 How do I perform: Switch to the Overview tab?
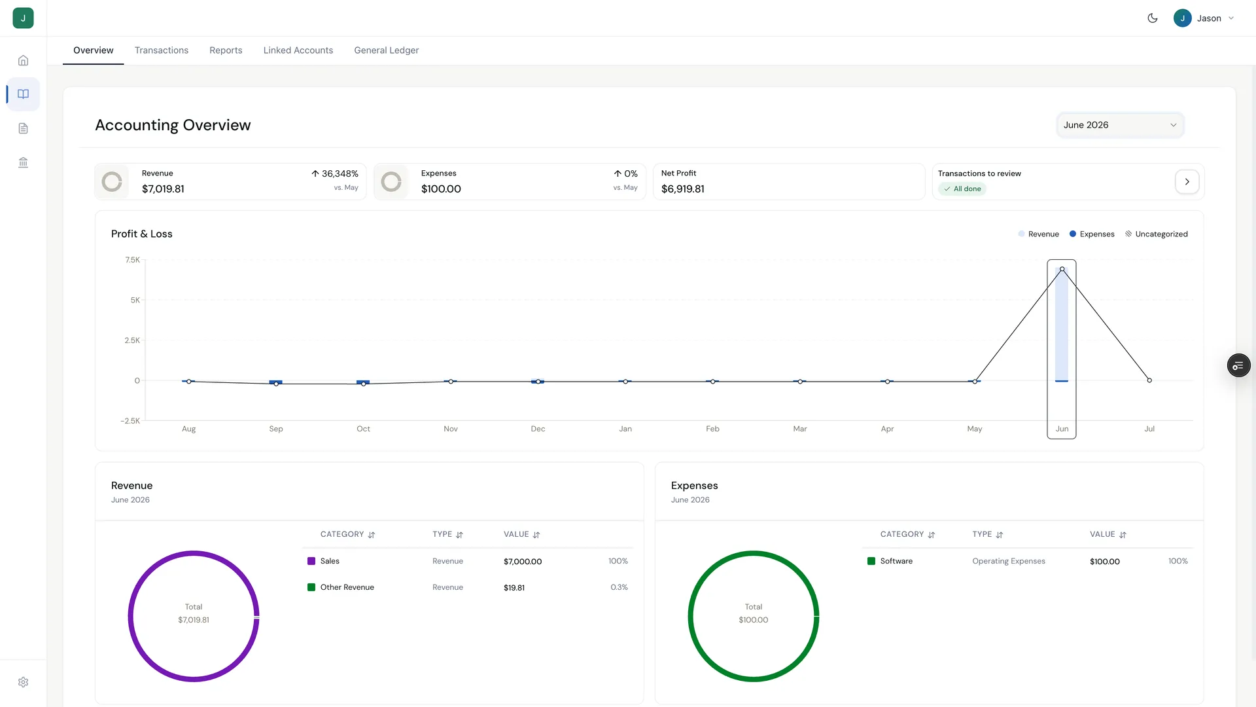click(x=93, y=50)
